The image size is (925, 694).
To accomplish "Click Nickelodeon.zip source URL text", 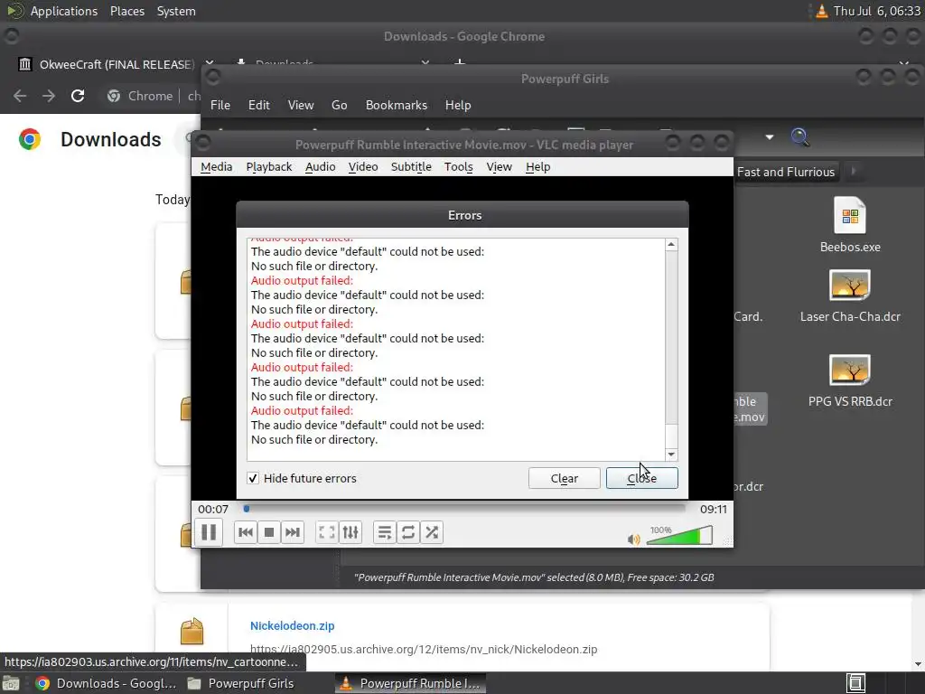I will pos(424,649).
